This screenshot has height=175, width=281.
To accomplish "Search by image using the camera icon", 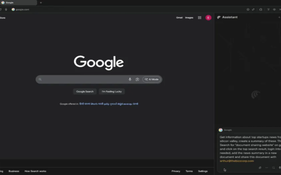I will pyautogui.click(x=137, y=79).
